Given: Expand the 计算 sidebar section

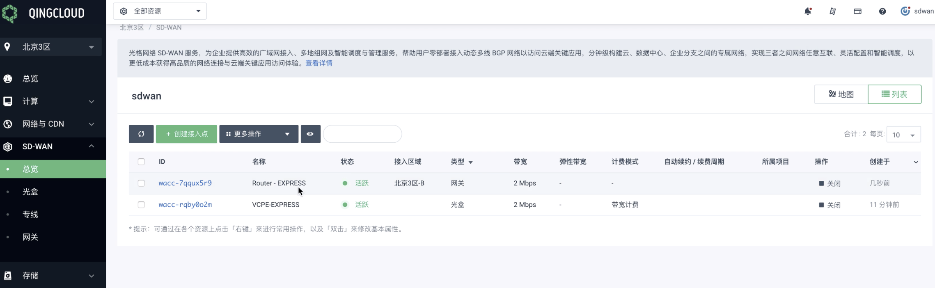Looking at the screenshot, I should (x=53, y=101).
